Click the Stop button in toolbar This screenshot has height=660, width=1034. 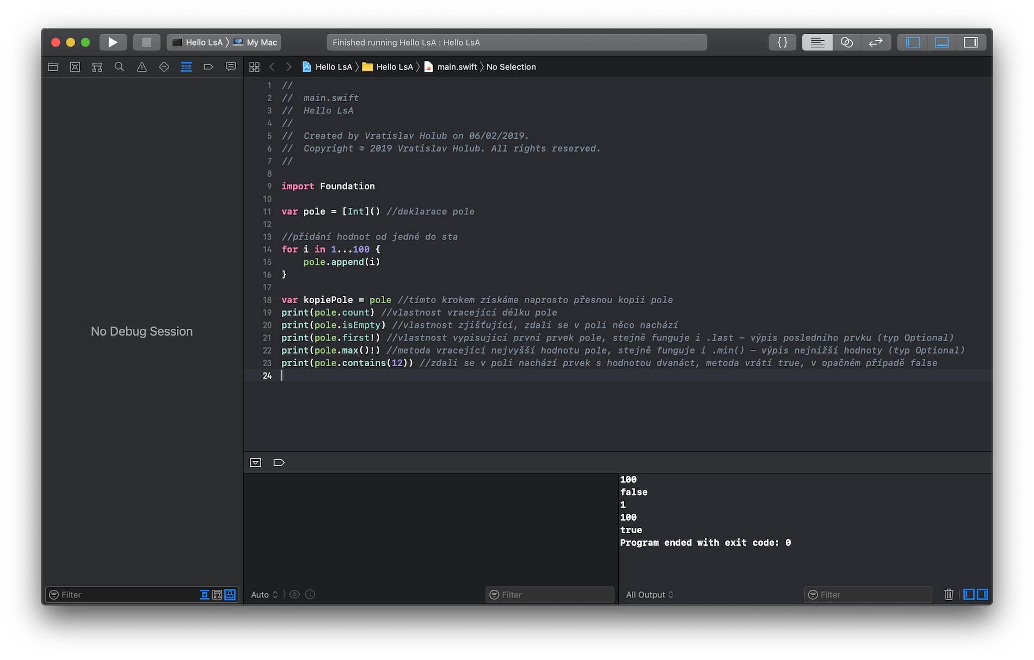[146, 42]
